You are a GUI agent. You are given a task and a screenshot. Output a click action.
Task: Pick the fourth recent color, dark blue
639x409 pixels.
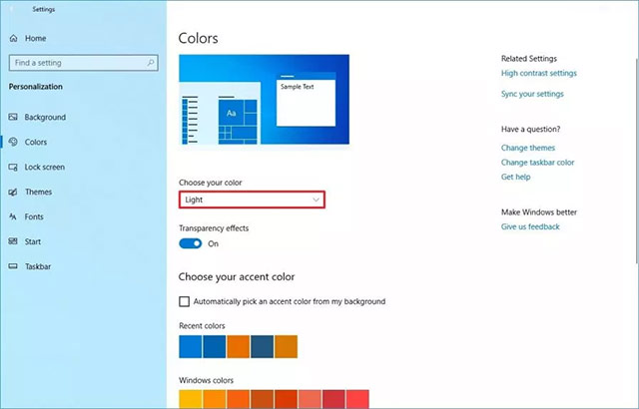262,347
